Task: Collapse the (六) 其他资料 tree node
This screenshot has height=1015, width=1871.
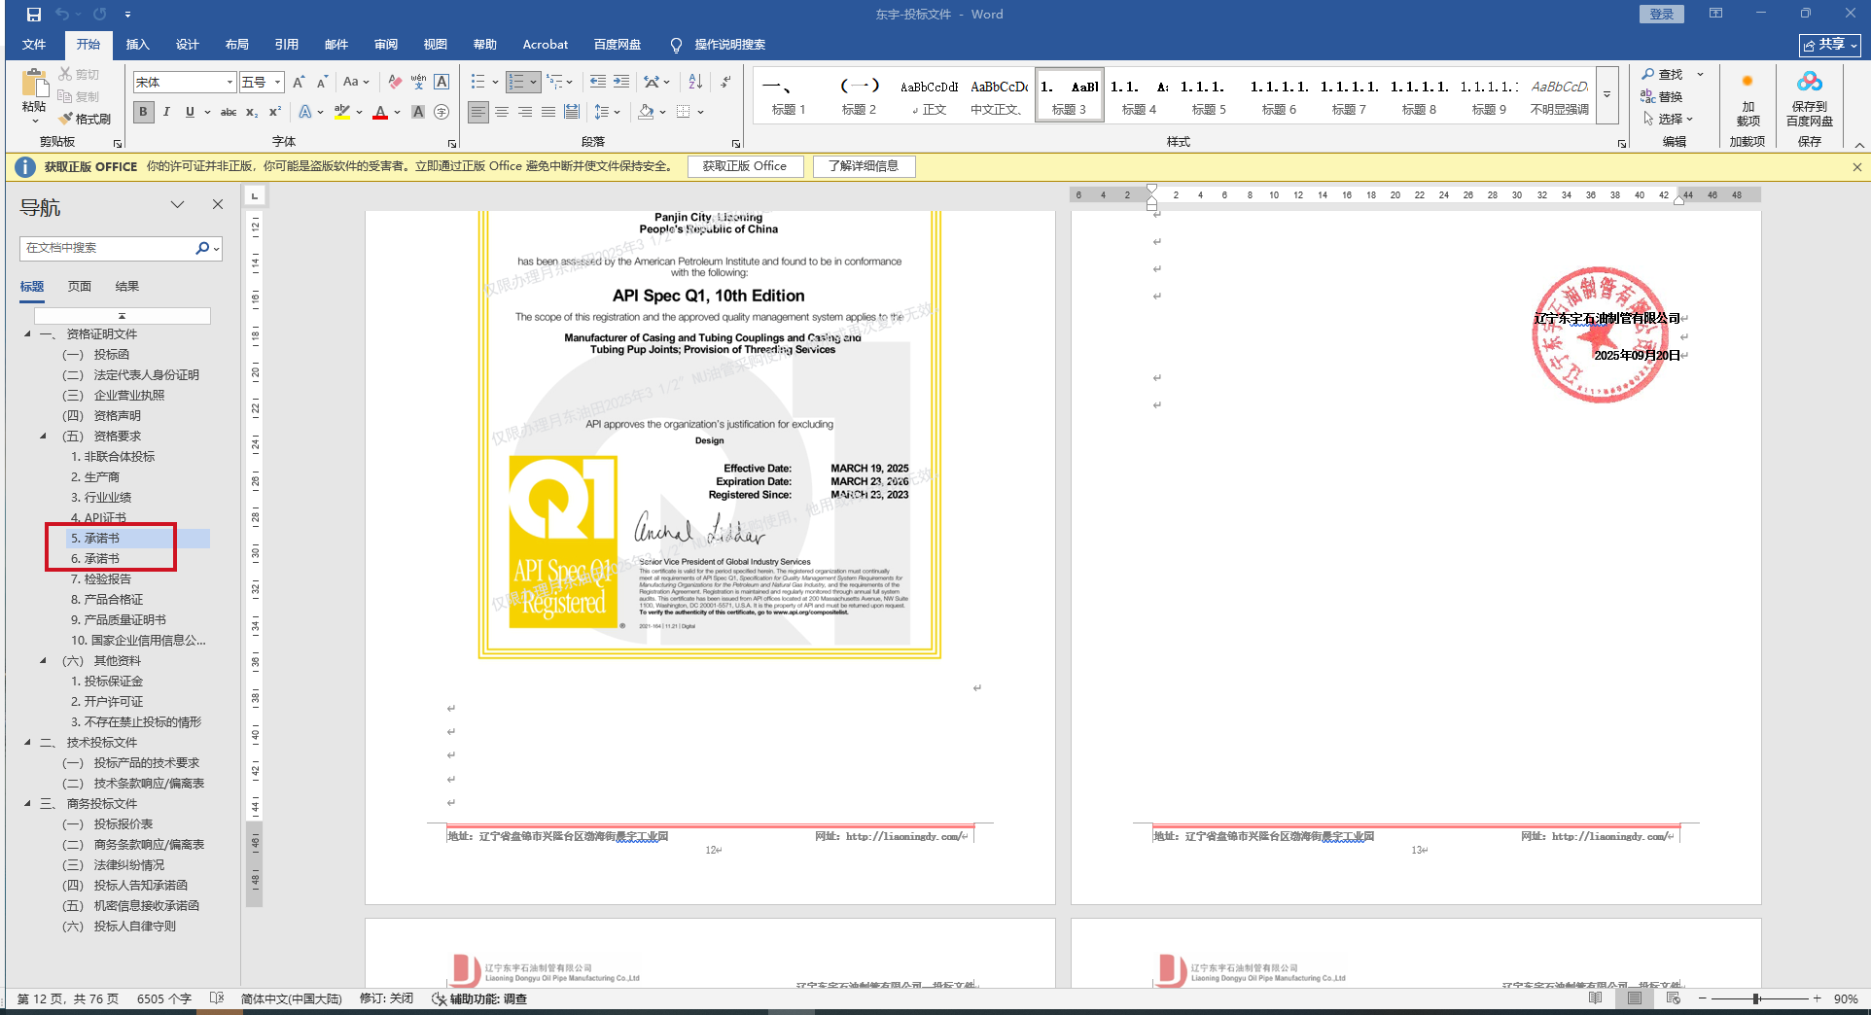Action: [43, 661]
